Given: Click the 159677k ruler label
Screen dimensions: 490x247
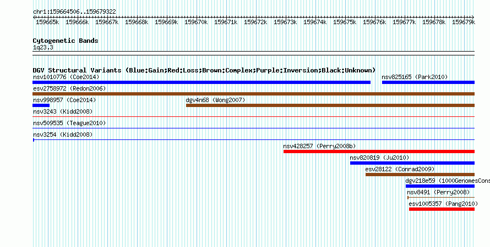Looking at the screenshot, I should tap(404, 22).
